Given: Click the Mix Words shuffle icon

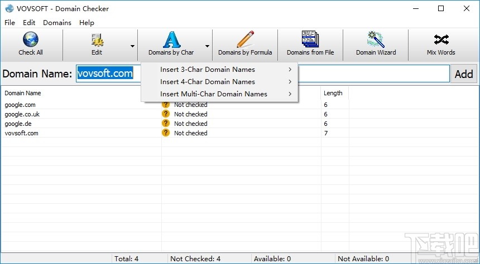Looking at the screenshot, I should coord(441,40).
